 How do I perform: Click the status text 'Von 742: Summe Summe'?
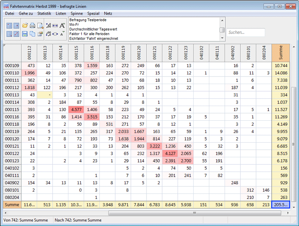pos(26,220)
